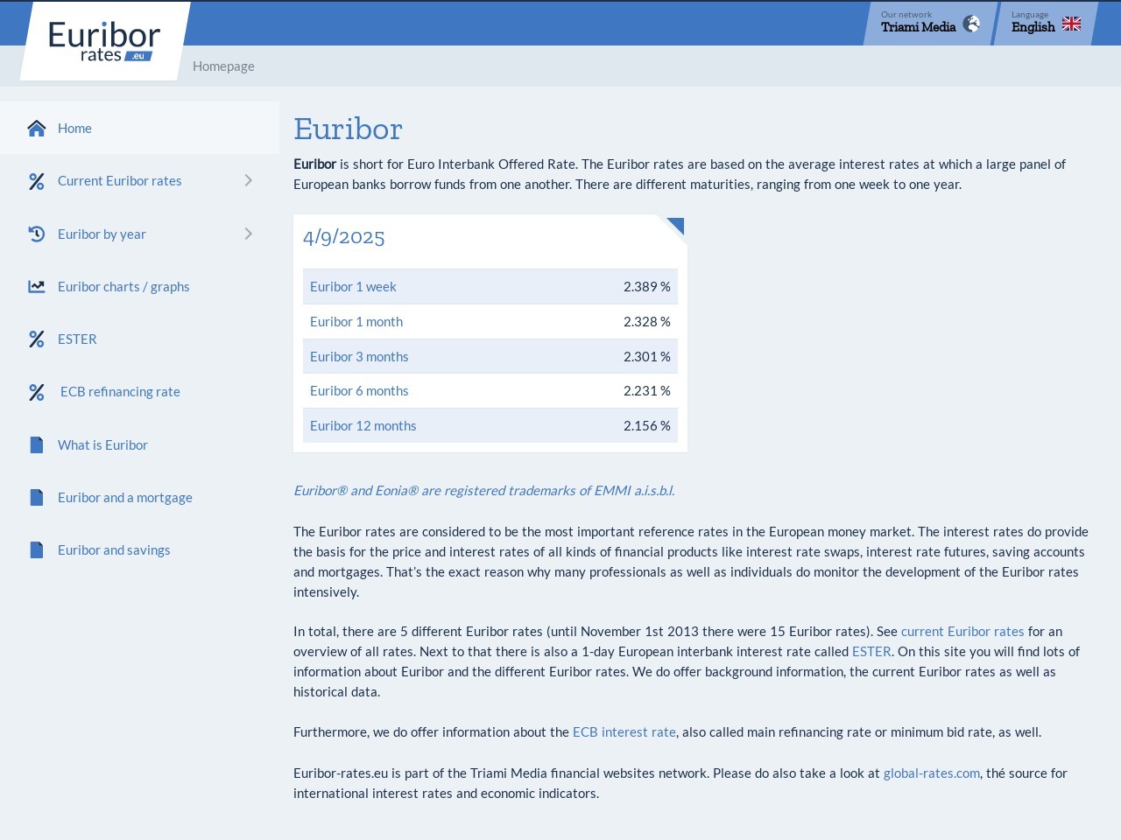This screenshot has height=840, width=1121.
Task: Click the UK flag language icon
Action: [1072, 24]
